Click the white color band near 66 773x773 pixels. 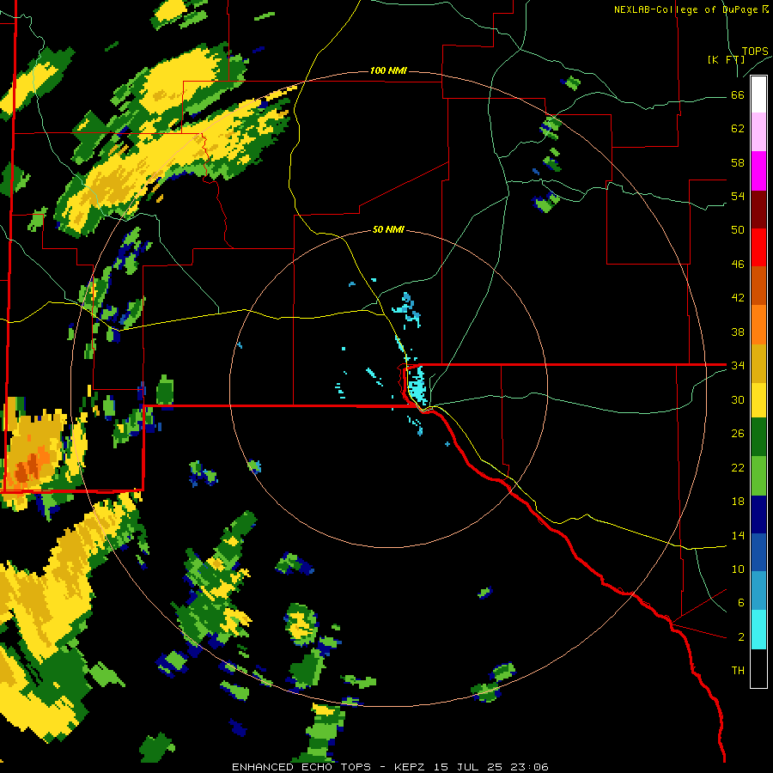758,94
